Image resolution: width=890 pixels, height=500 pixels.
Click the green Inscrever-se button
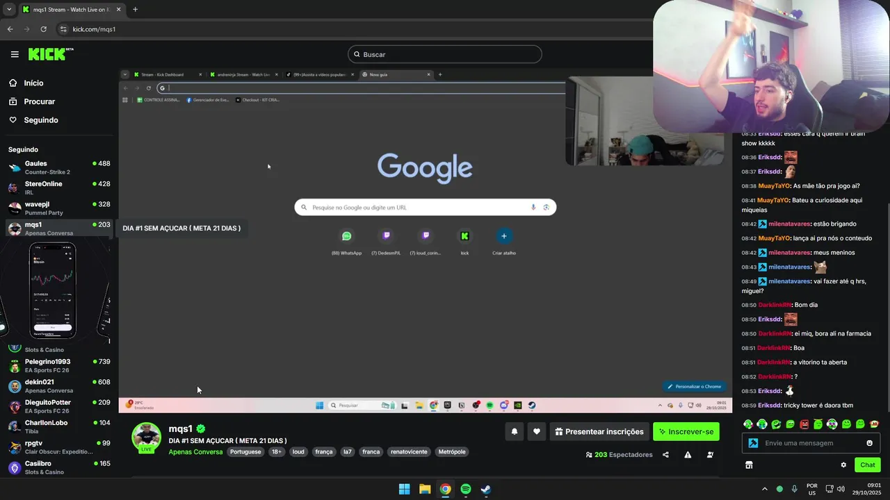pos(686,431)
